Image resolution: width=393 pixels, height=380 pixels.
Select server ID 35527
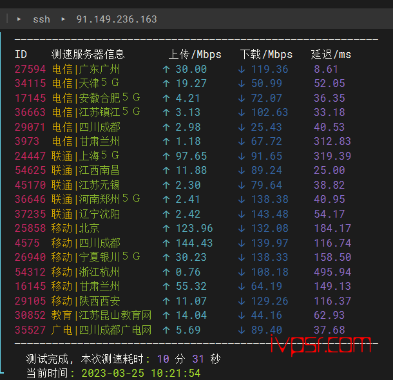[x=30, y=330]
